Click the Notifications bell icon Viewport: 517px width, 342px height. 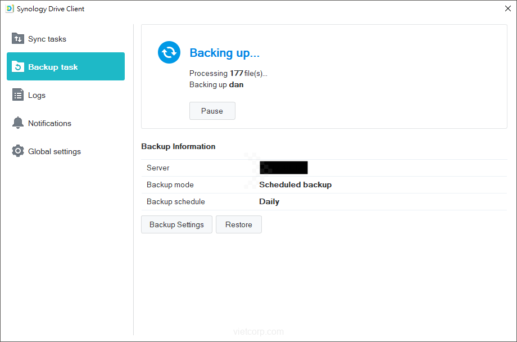point(18,123)
